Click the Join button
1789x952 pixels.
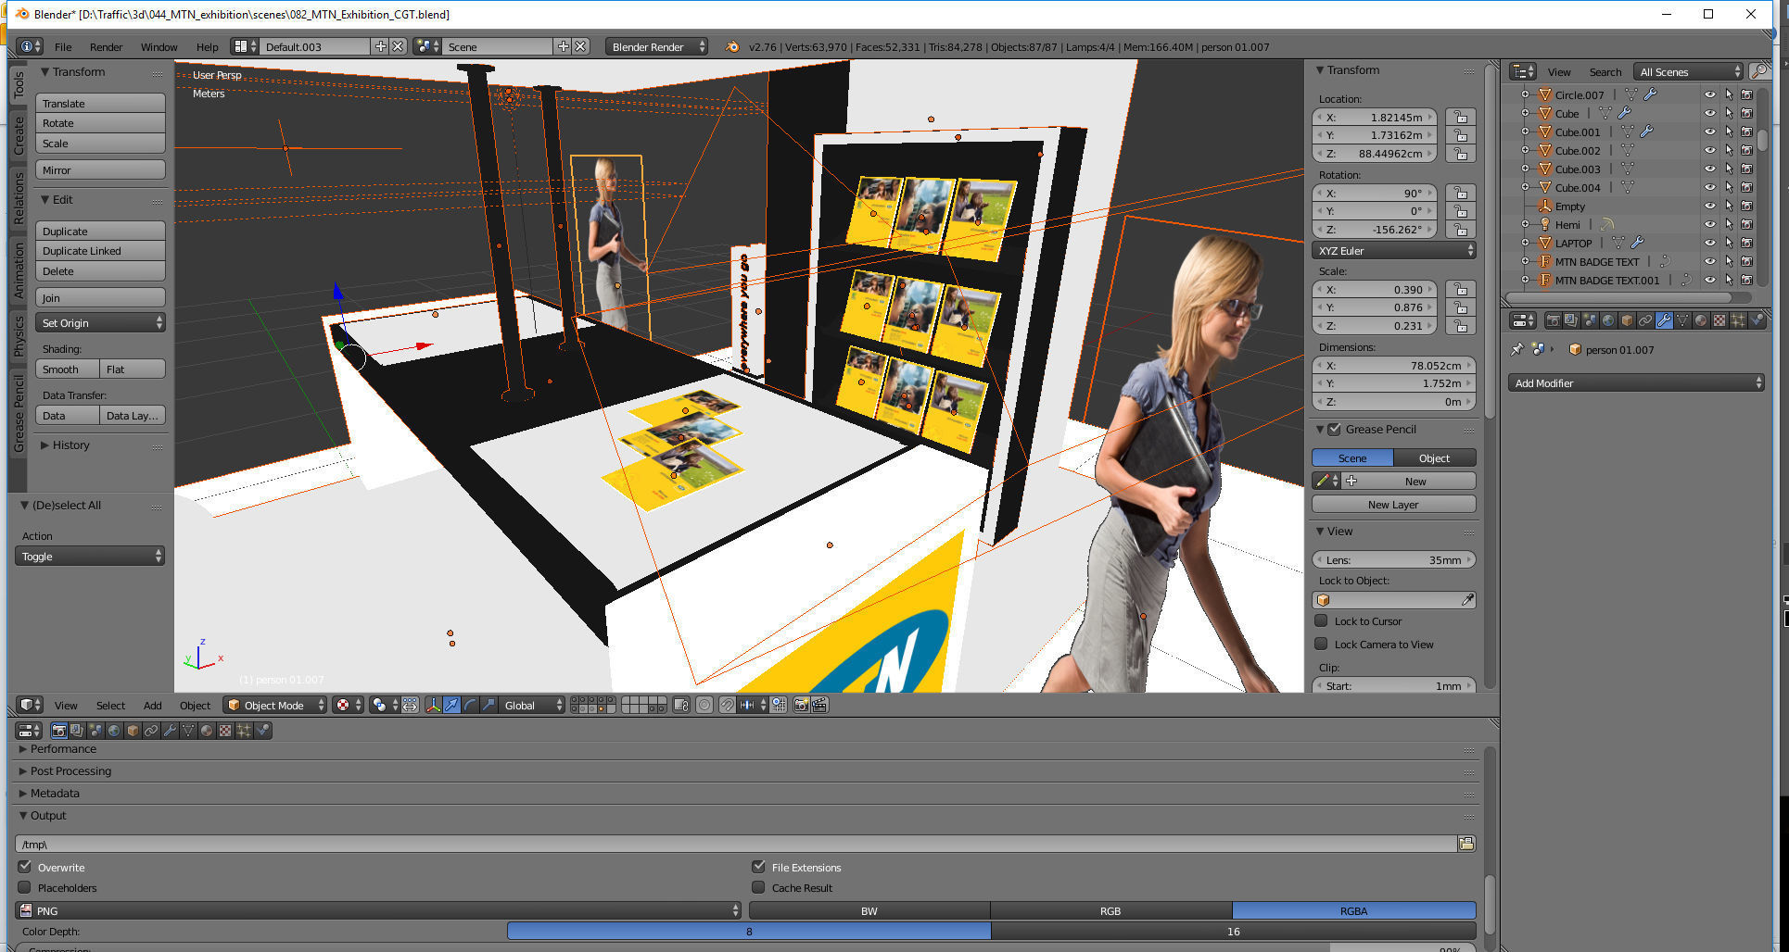point(100,297)
